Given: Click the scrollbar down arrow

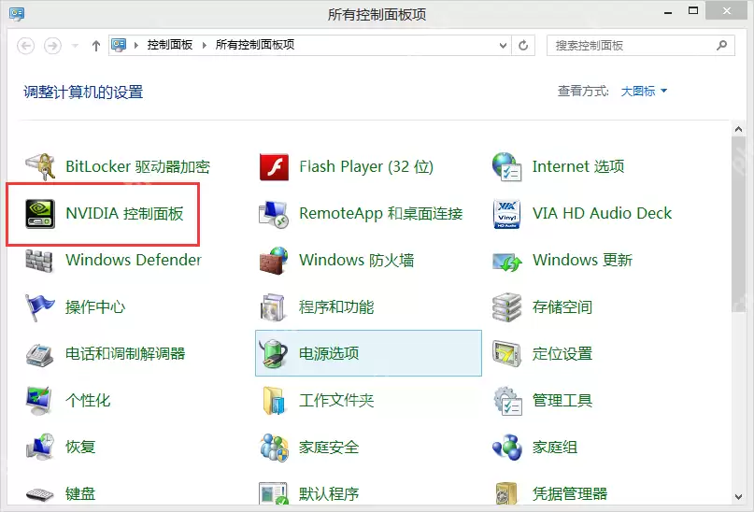Looking at the screenshot, I should pyautogui.click(x=738, y=497).
